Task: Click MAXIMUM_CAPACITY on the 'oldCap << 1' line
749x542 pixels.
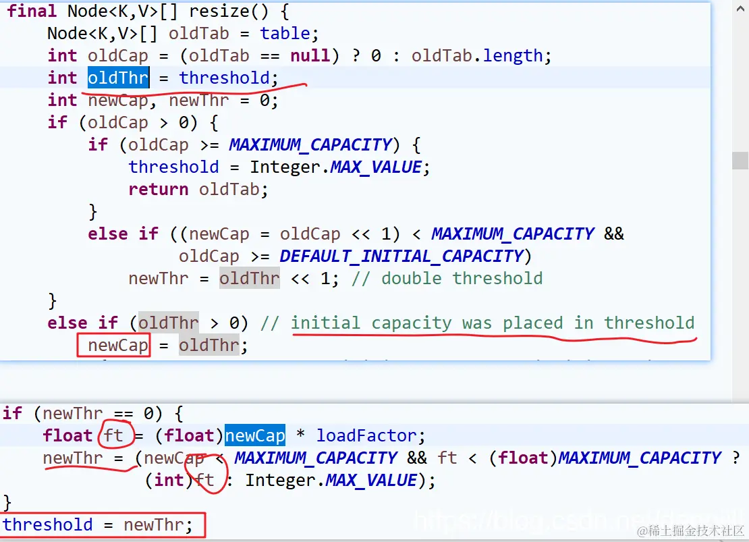Action: point(513,234)
